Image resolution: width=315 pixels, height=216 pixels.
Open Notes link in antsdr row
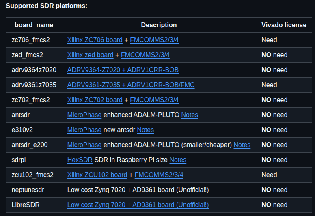[x=190, y=115]
